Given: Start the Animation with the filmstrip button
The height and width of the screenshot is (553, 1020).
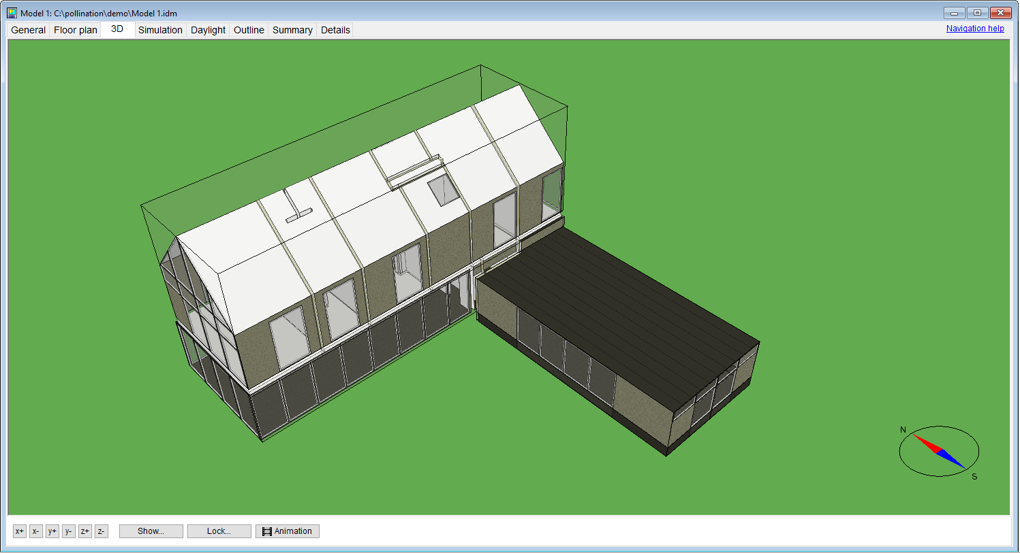Looking at the screenshot, I should click(287, 531).
